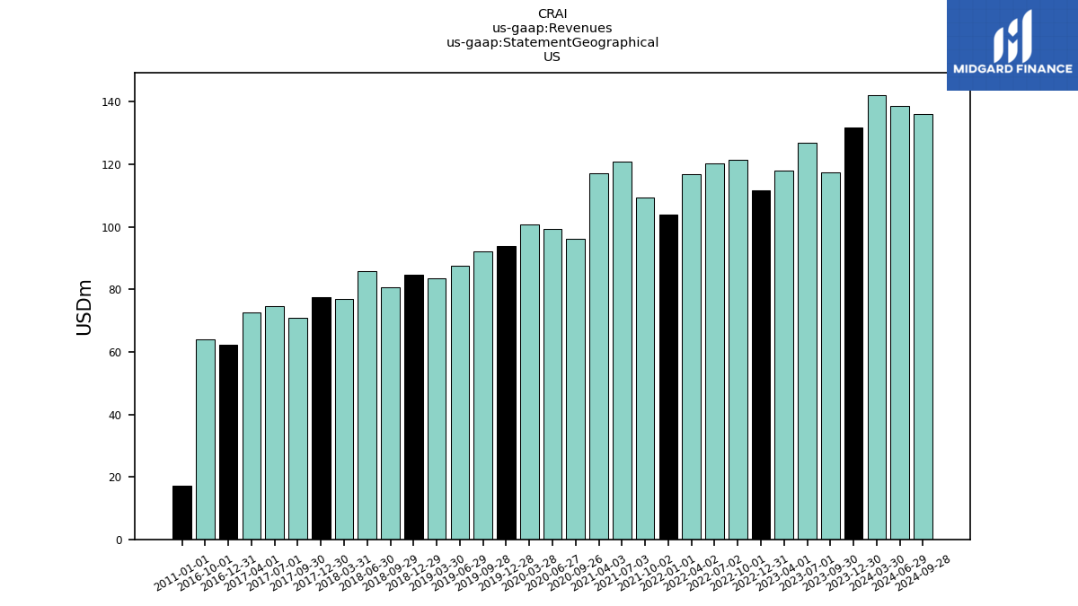
Task: Click the 40 y-axis tick label
Action: [x=116, y=415]
